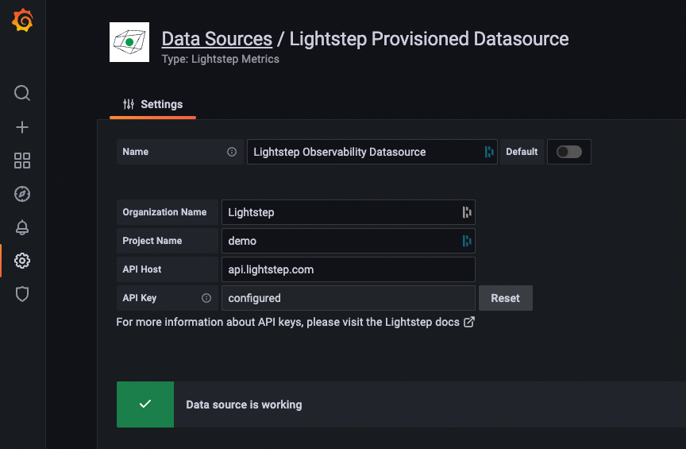Viewport: 686px width, 449px height.
Task: Click the Reset button for API Key
Action: 505,298
